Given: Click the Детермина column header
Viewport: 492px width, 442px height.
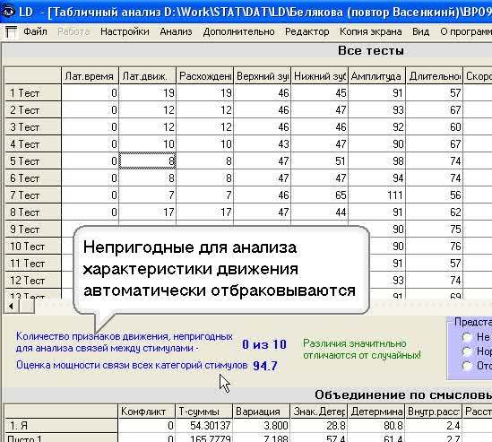Looking at the screenshot, I should click(375, 412).
